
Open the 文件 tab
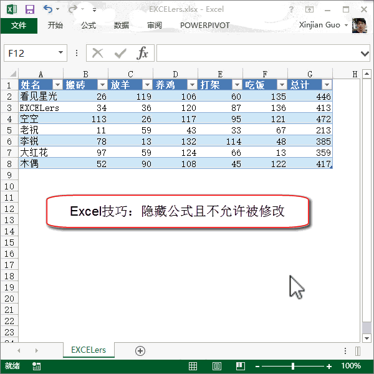19,25
